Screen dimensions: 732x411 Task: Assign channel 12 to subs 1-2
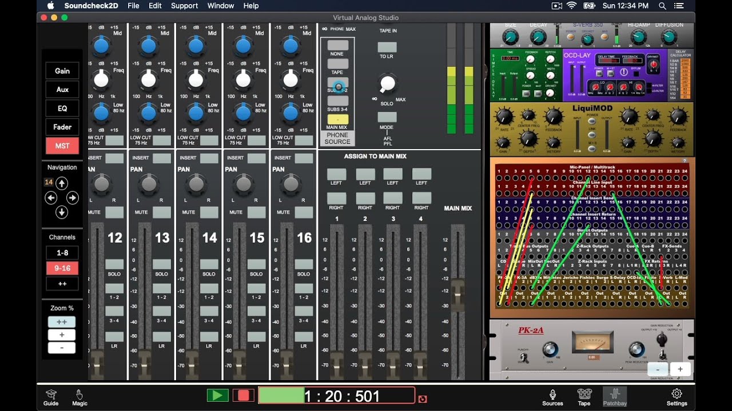coord(114,288)
